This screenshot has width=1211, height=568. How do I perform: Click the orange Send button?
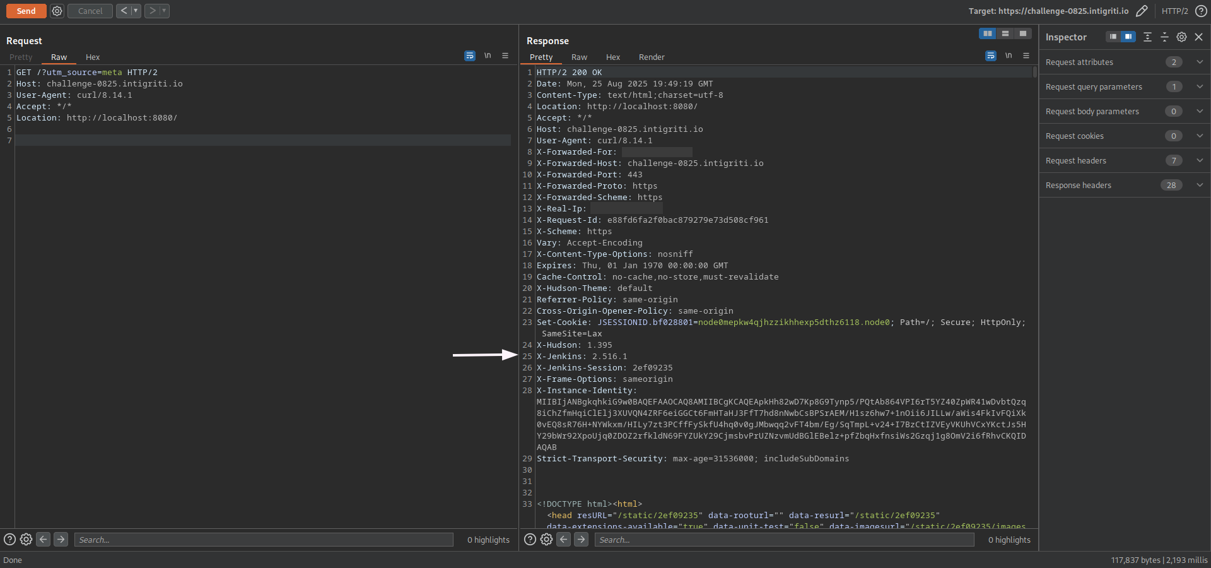[26, 11]
